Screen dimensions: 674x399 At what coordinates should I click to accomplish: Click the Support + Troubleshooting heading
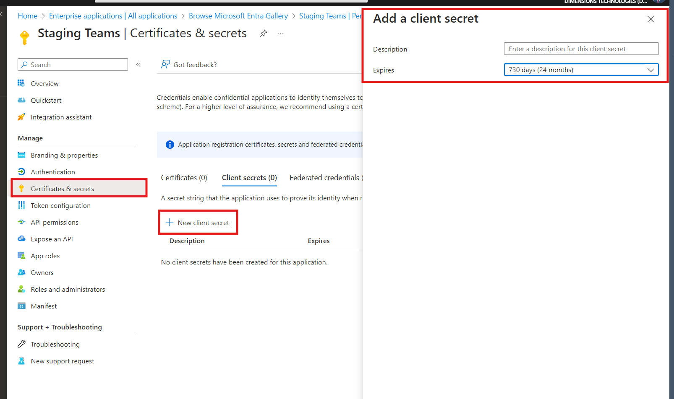coord(60,327)
